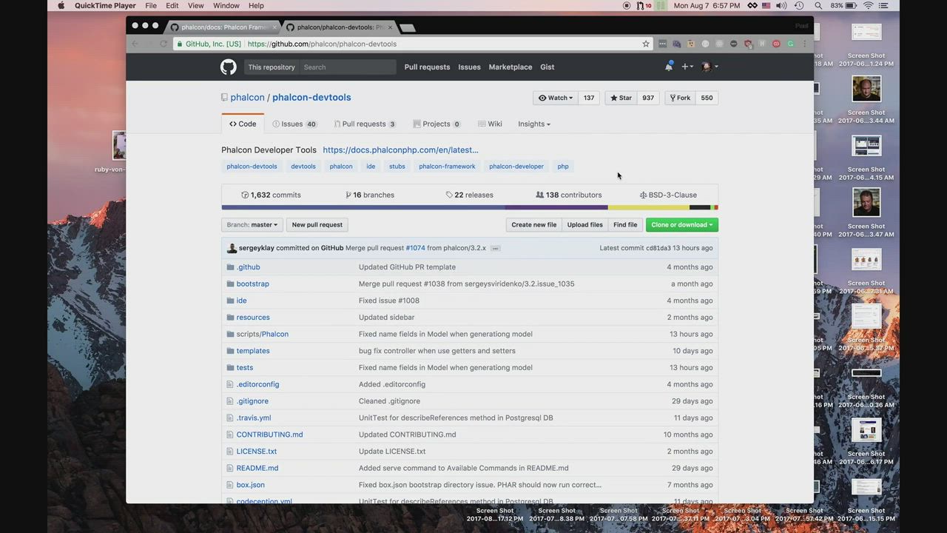This screenshot has height=533, width=947.
Task: Click the New pull request button
Action: click(317, 225)
